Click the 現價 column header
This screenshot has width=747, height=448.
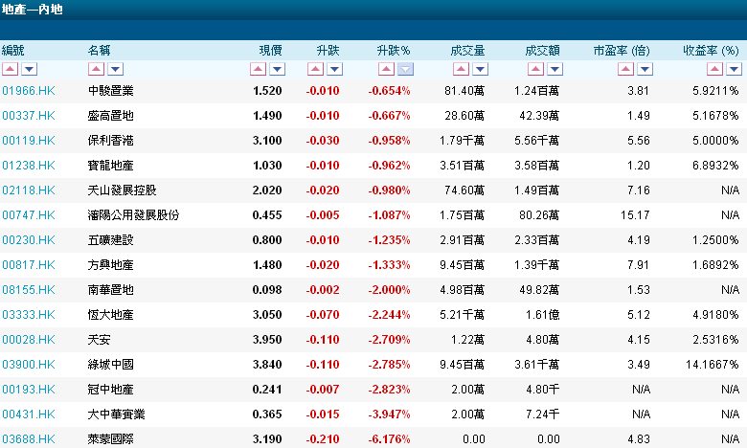[x=271, y=51]
